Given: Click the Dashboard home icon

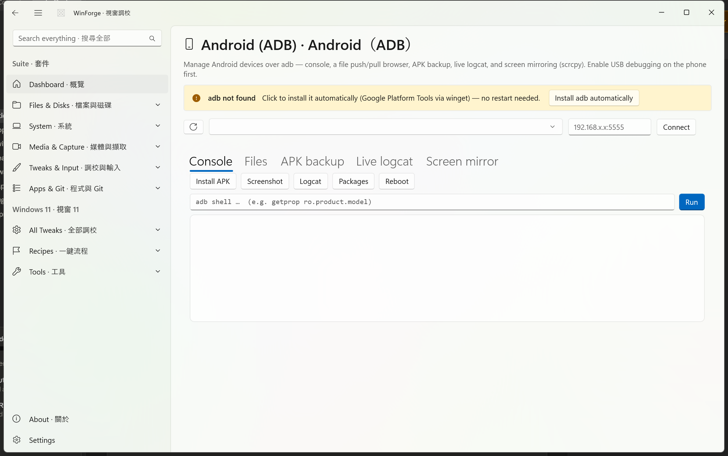Looking at the screenshot, I should pos(17,84).
